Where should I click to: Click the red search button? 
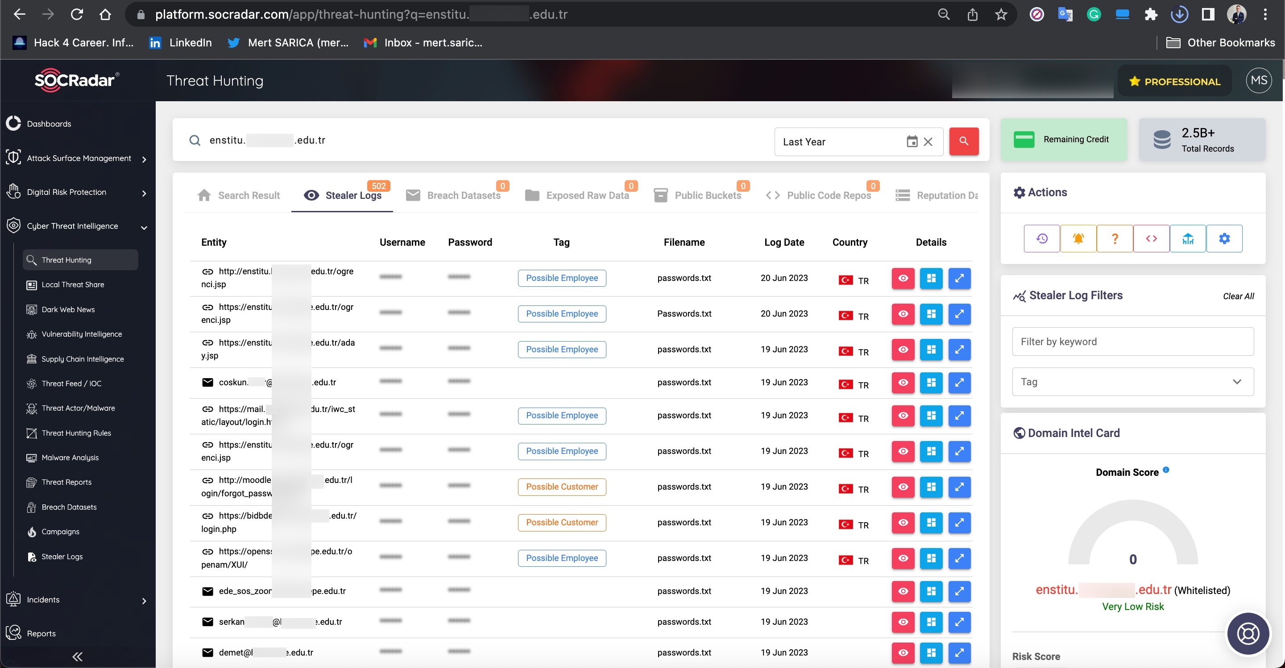coord(963,141)
